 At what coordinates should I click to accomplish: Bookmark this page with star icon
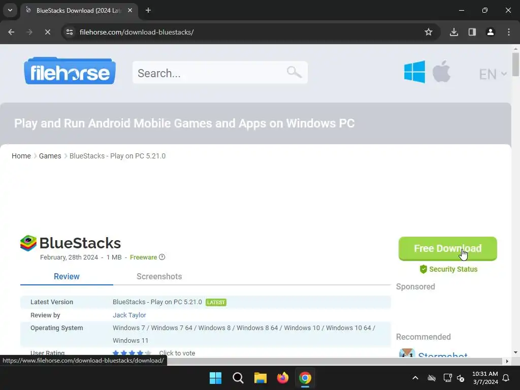coord(429,32)
